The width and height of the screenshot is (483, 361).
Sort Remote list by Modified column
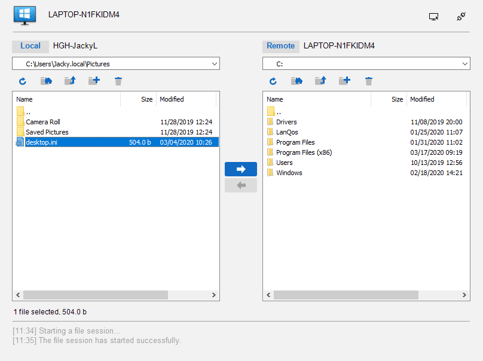(x=437, y=99)
